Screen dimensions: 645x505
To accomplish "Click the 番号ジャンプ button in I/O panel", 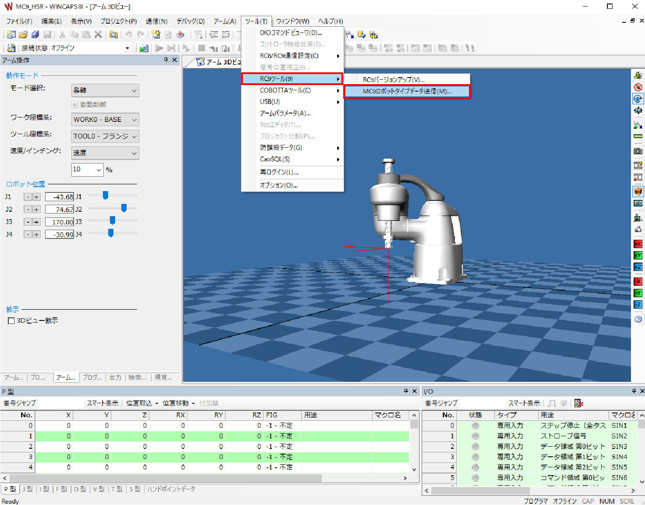I will pos(441,403).
